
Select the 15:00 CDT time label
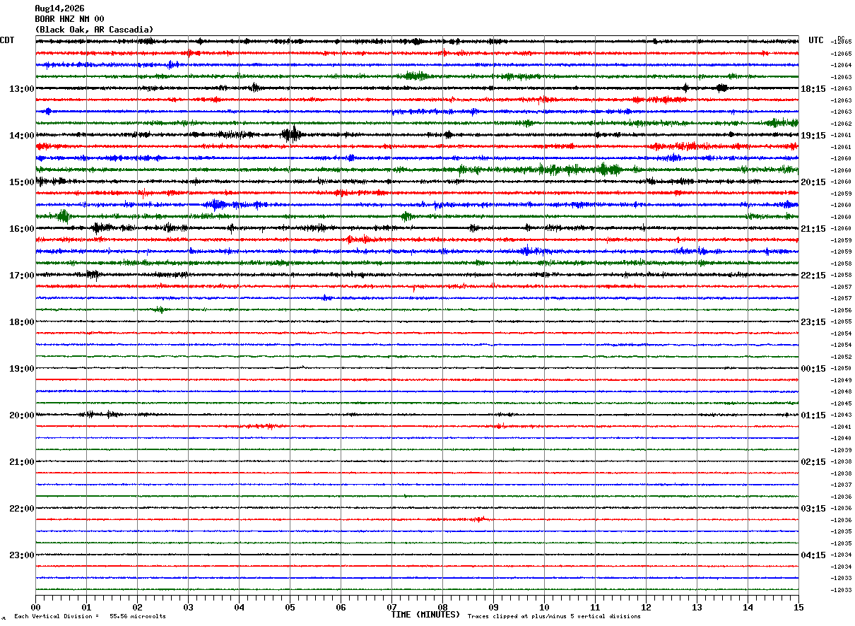point(22,182)
